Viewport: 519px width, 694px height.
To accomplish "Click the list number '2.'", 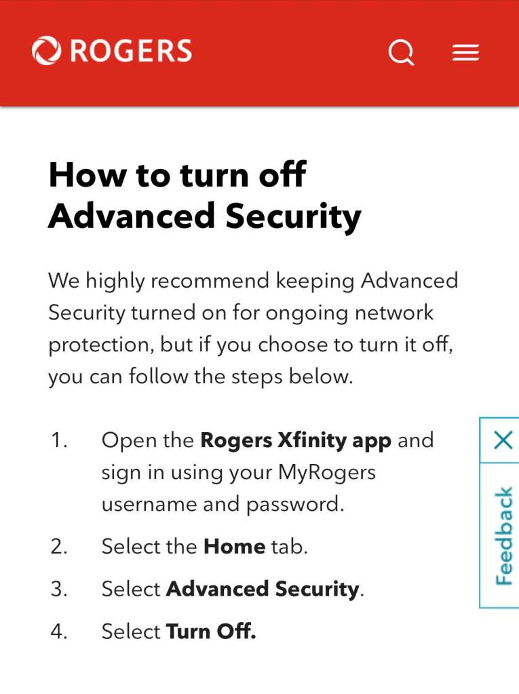I will (60, 546).
